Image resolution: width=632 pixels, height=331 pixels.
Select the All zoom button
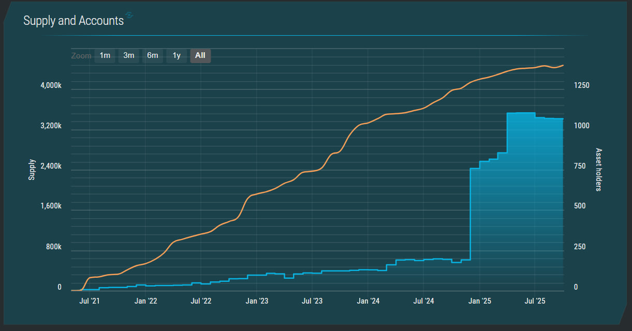(x=200, y=56)
